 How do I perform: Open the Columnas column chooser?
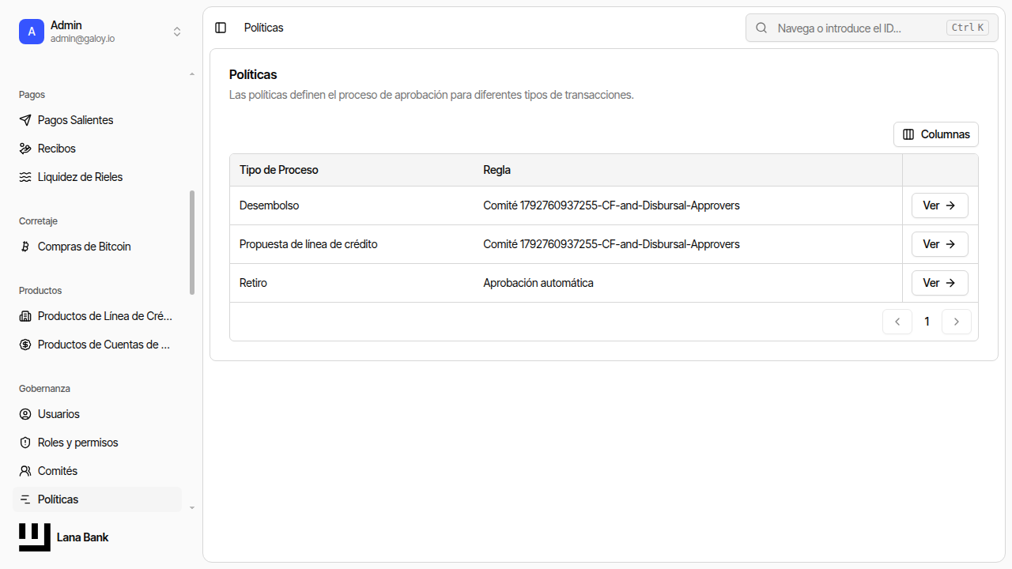(936, 134)
